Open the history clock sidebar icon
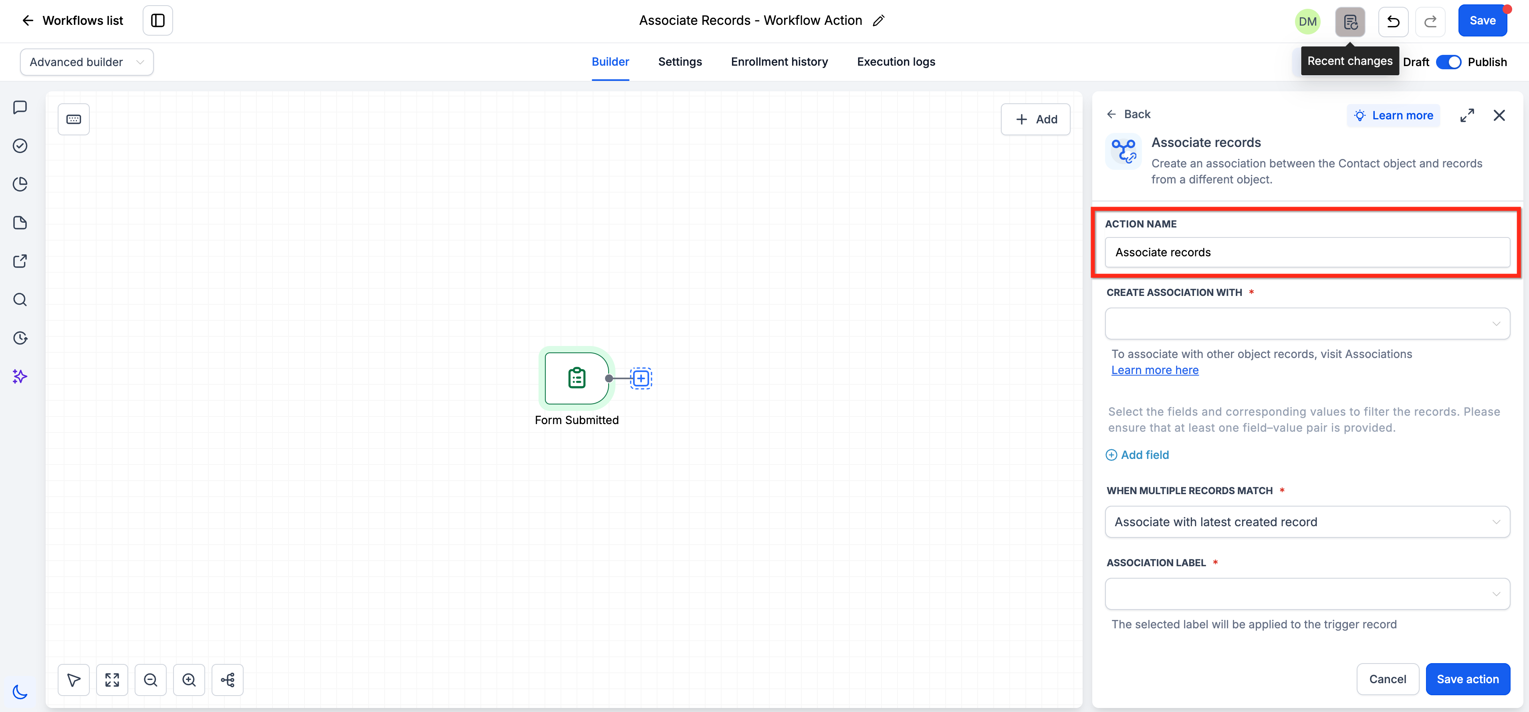The image size is (1529, 712). point(20,338)
